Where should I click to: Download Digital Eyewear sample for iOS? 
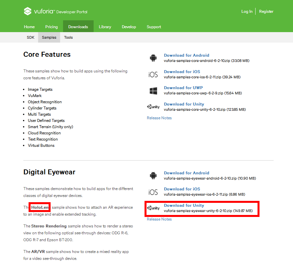click(182, 189)
